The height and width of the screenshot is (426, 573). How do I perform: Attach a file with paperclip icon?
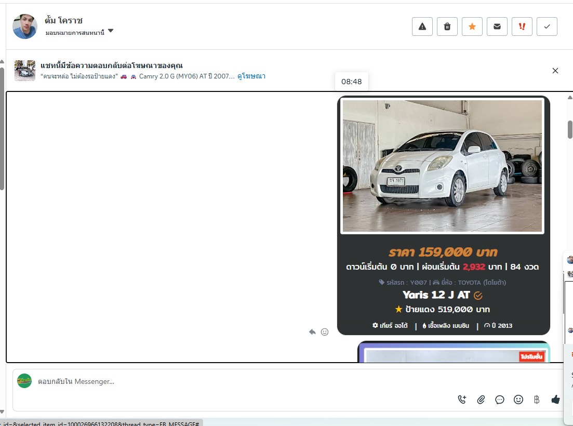(481, 400)
